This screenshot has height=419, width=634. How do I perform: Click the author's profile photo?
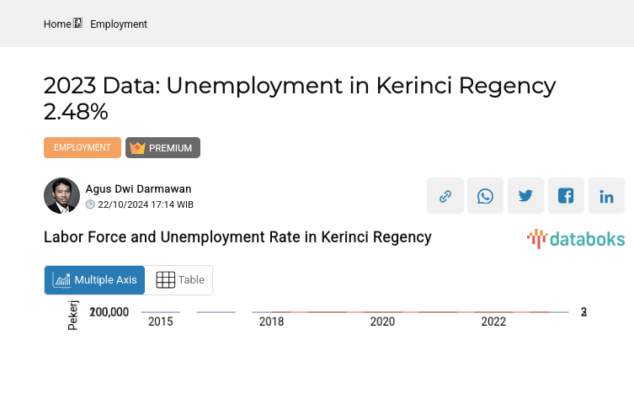pos(61,196)
